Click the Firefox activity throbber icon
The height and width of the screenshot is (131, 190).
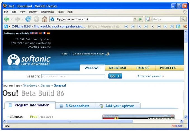184,12
